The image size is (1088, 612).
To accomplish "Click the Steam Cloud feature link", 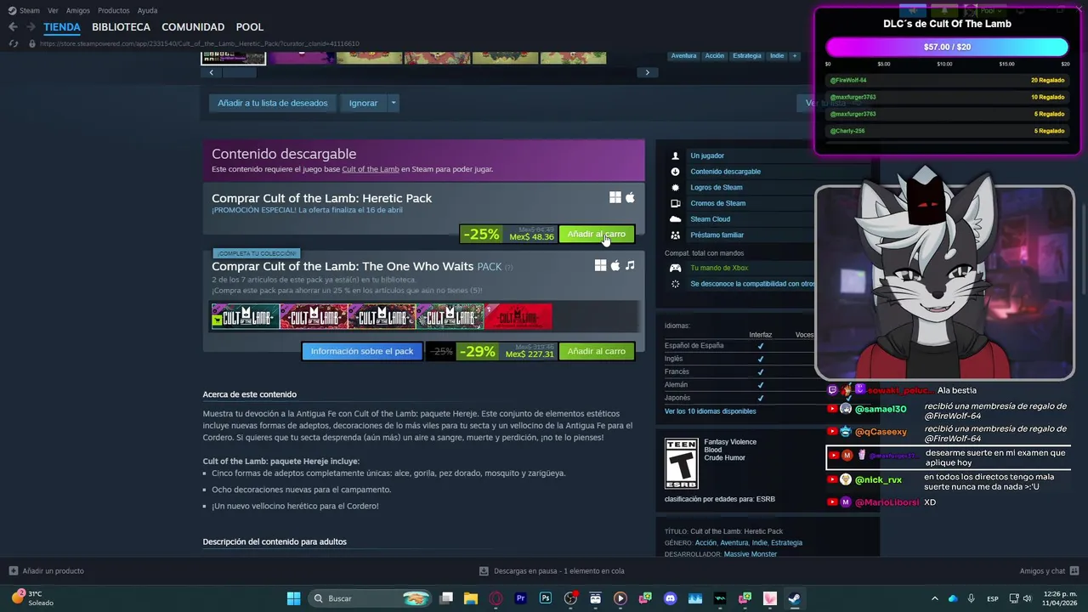I will point(710,219).
